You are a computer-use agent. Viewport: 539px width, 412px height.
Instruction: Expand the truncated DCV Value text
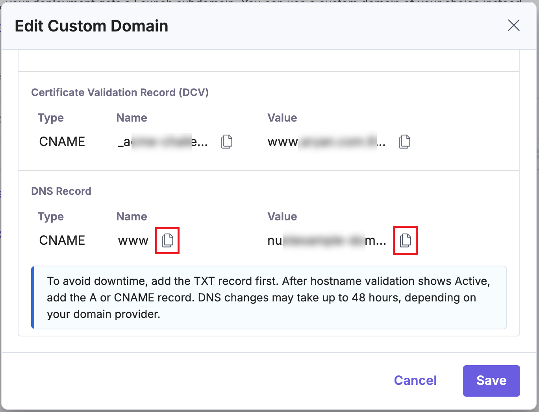(326, 141)
